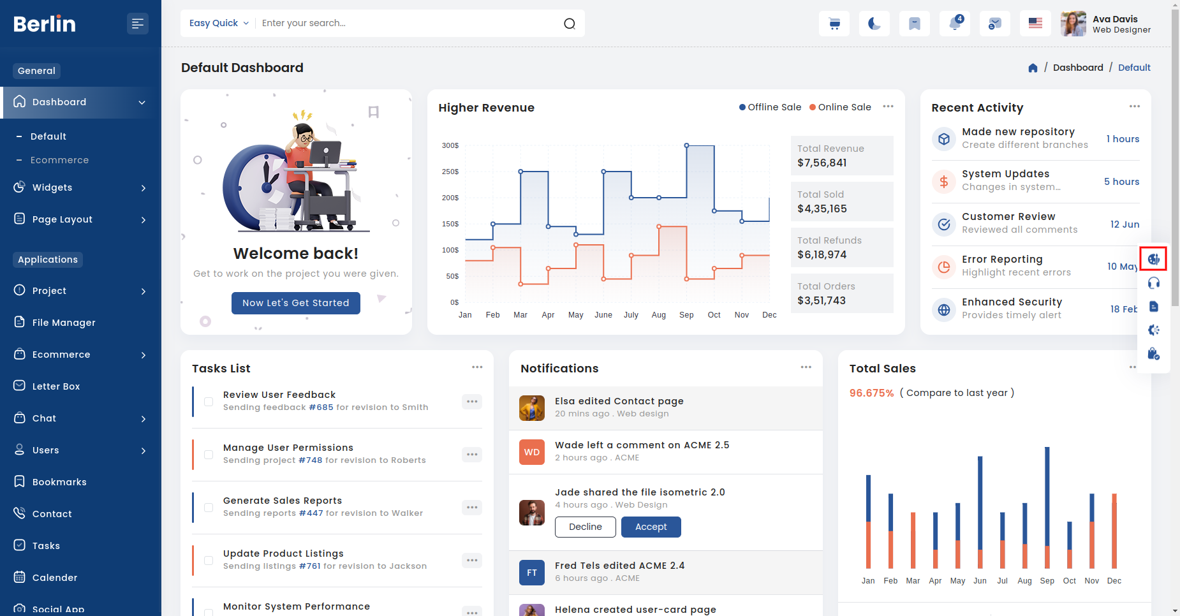This screenshot has width=1180, height=616.
Task: Expand the Widgets sidebar menu
Action: [x=80, y=187]
